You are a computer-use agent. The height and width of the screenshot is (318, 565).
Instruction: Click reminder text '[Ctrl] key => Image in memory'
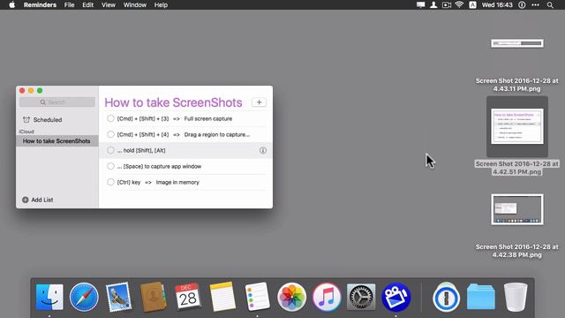click(158, 182)
